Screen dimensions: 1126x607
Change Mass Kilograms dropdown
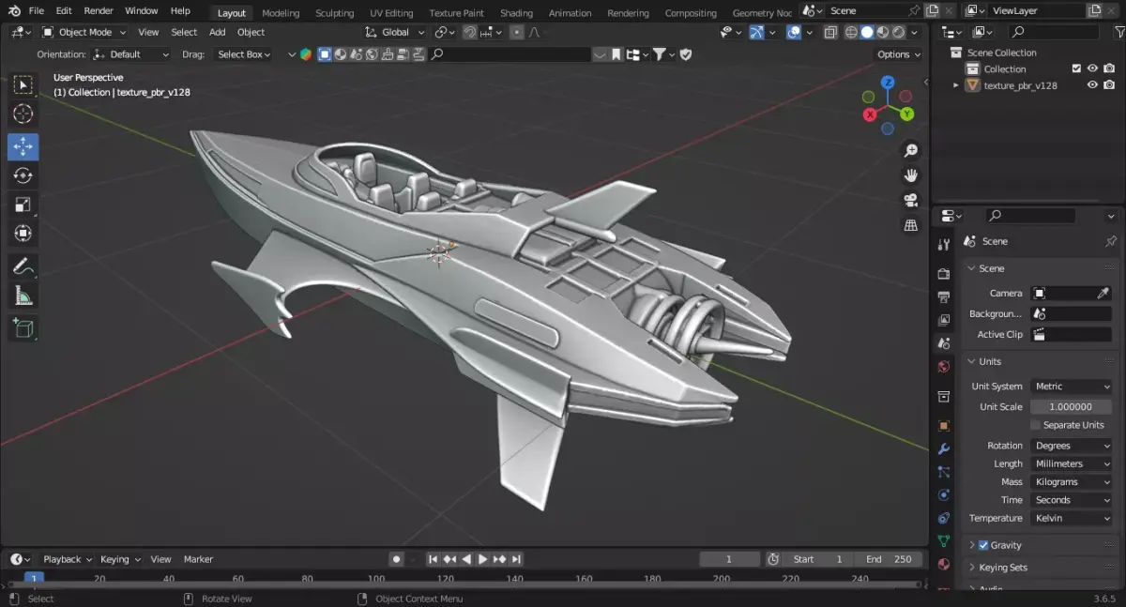[1072, 482]
